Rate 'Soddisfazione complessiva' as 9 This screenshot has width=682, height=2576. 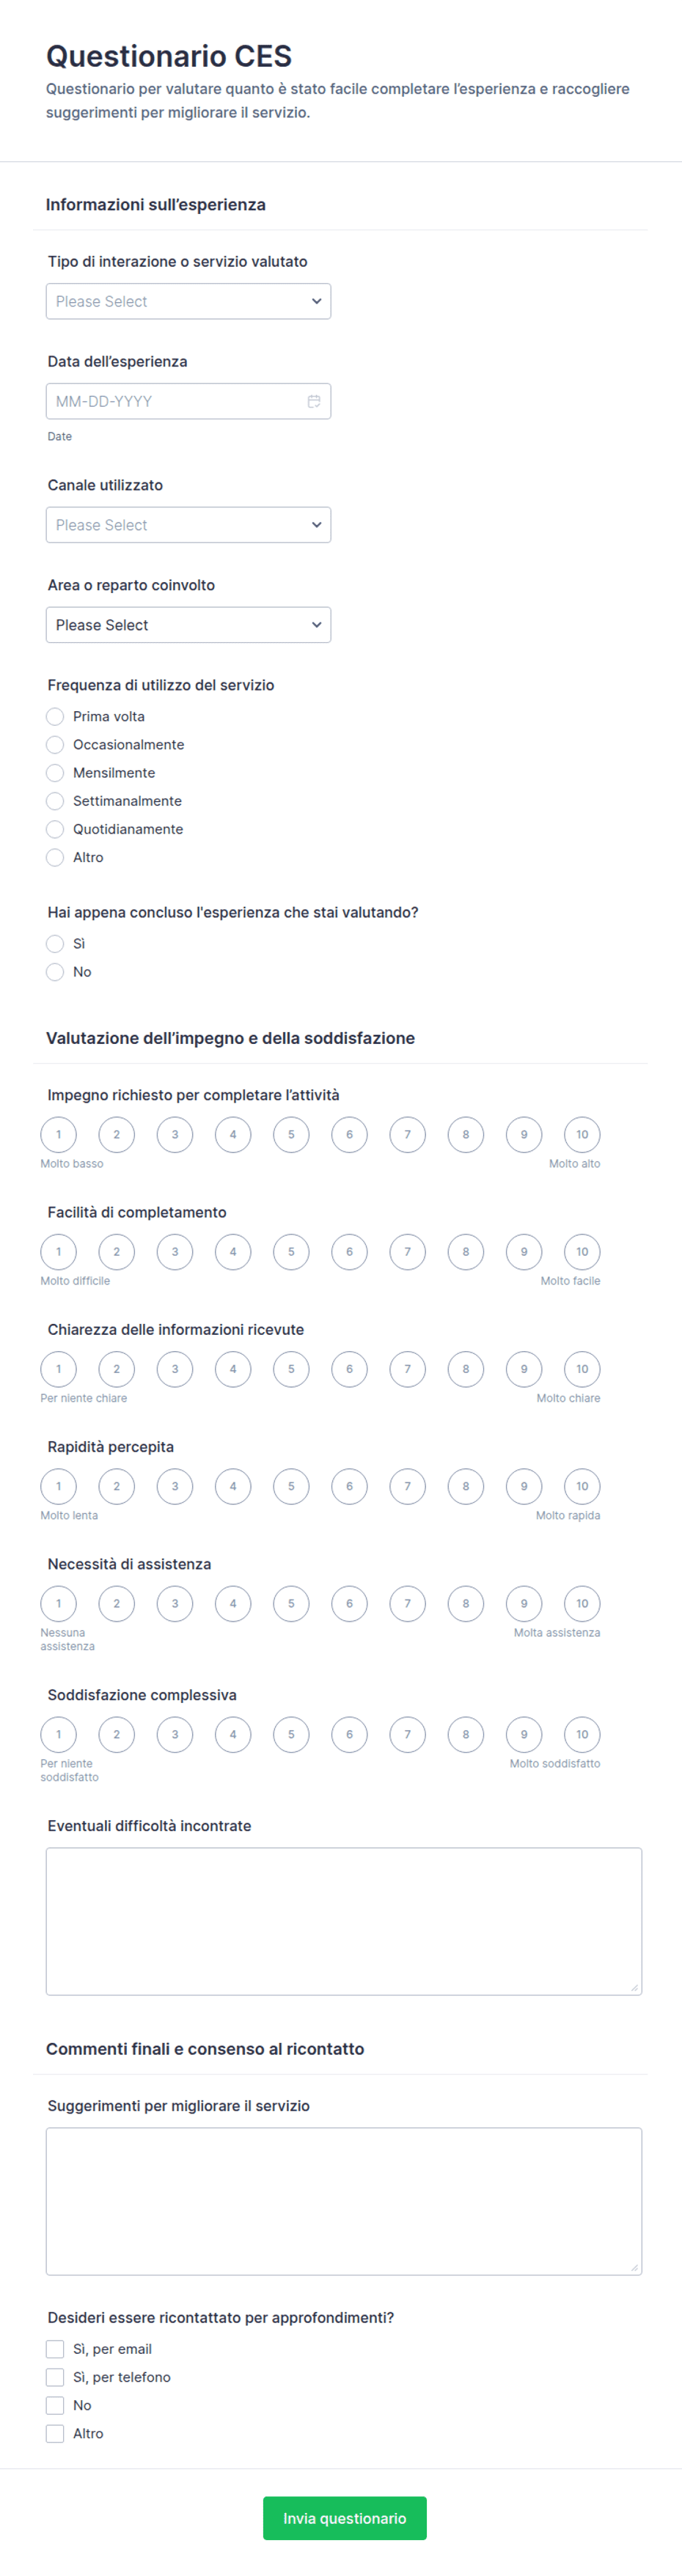tap(524, 1735)
